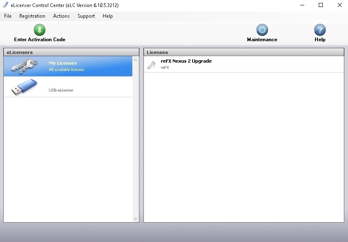Click the eLicensers list scroll up arrow
The width and height of the screenshot is (348, 242).
pos(135,60)
